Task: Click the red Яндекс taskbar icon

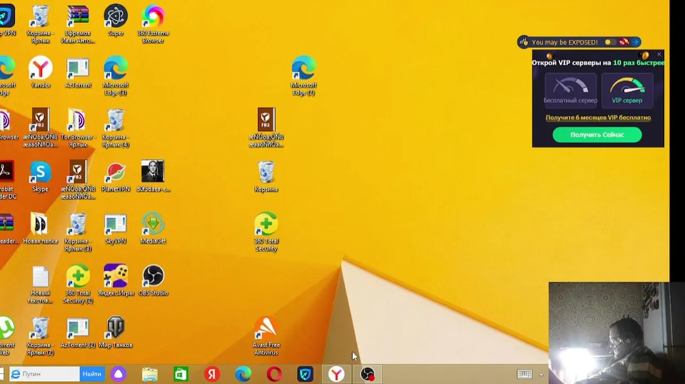Action: click(x=212, y=374)
